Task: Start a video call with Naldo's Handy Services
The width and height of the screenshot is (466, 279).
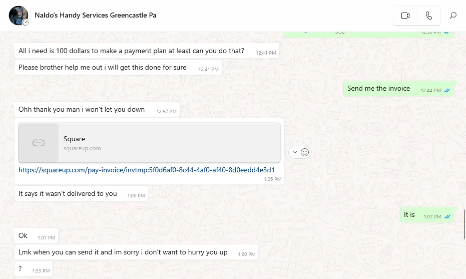Action: pyautogui.click(x=405, y=16)
